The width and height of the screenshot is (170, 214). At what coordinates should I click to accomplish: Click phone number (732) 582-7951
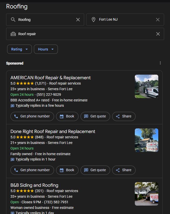point(56,202)
